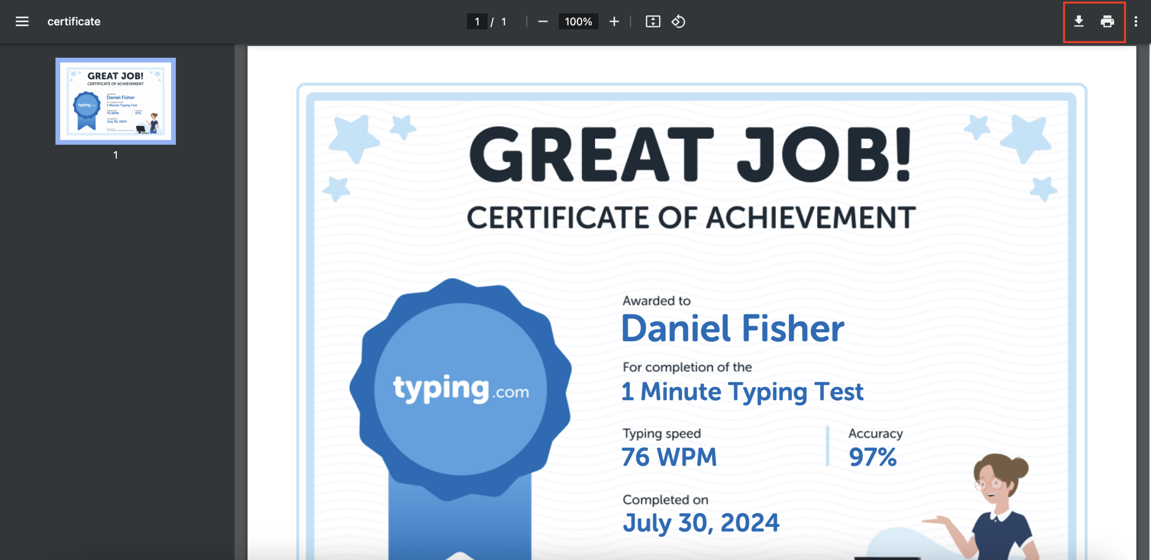Rotate the certificate page counterclockwise
This screenshot has height=560, width=1151.
click(x=678, y=21)
